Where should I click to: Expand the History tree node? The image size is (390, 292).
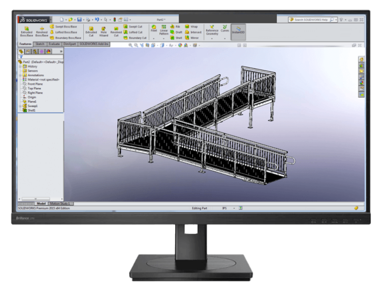pos(20,67)
